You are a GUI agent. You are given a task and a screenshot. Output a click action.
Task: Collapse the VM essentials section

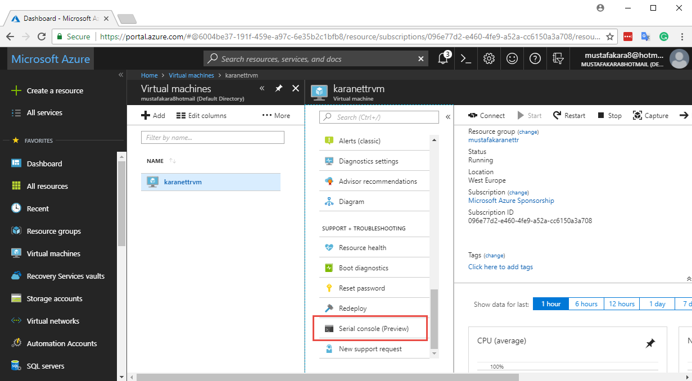pos(689,278)
